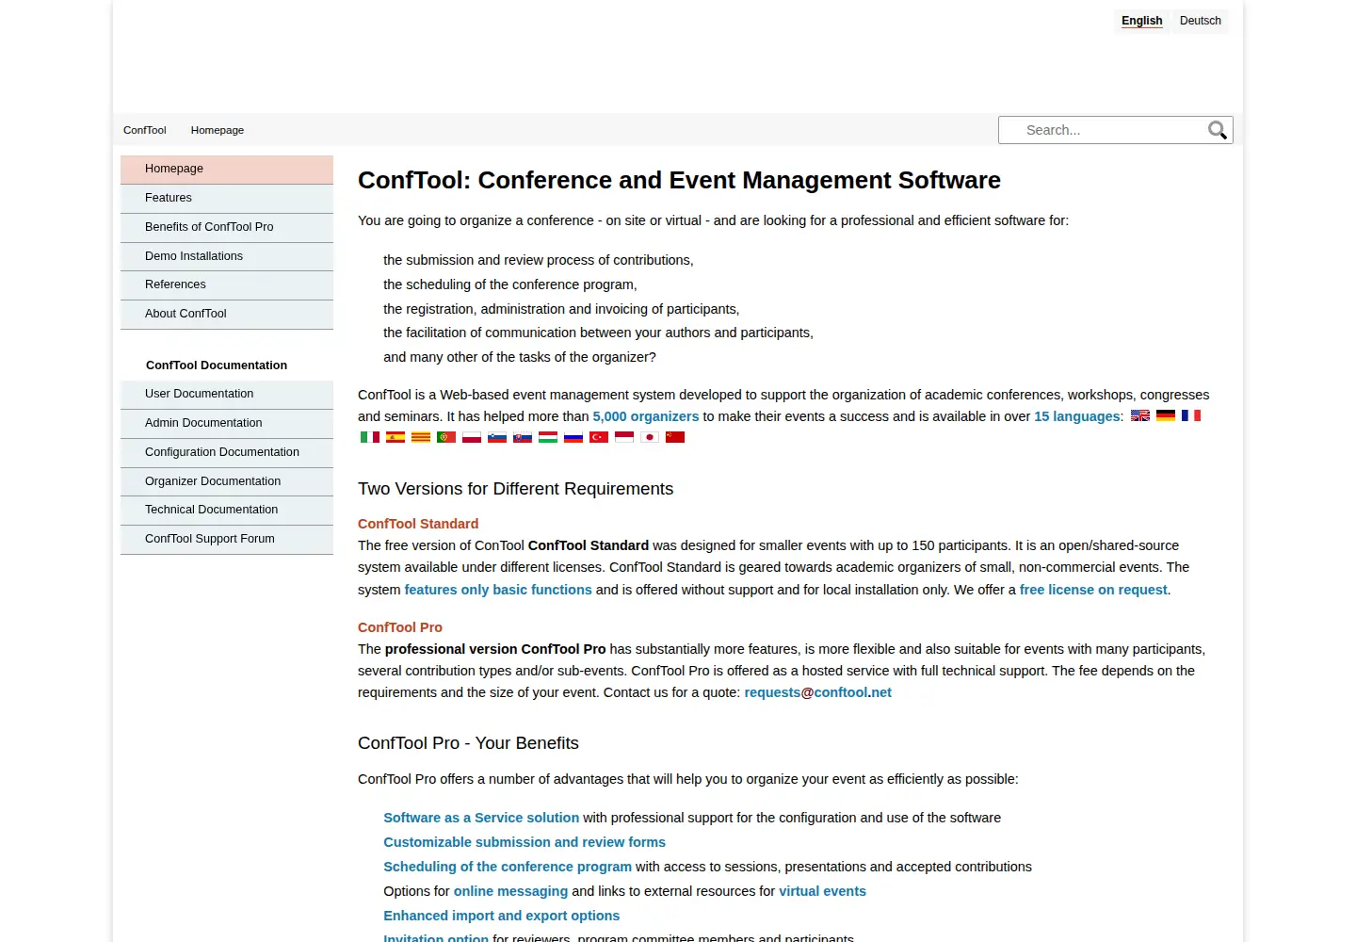Screen dimensions: 1356x942
Task: Click the Hungarian flag icon
Action: (x=548, y=437)
